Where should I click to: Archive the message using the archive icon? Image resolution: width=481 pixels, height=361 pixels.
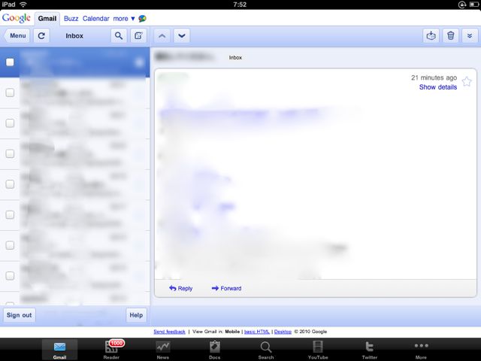coord(431,36)
